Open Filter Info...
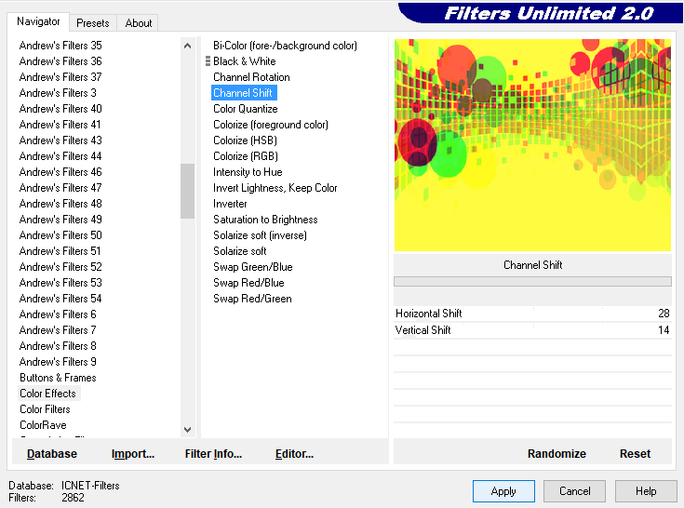684x508 pixels. point(213,453)
